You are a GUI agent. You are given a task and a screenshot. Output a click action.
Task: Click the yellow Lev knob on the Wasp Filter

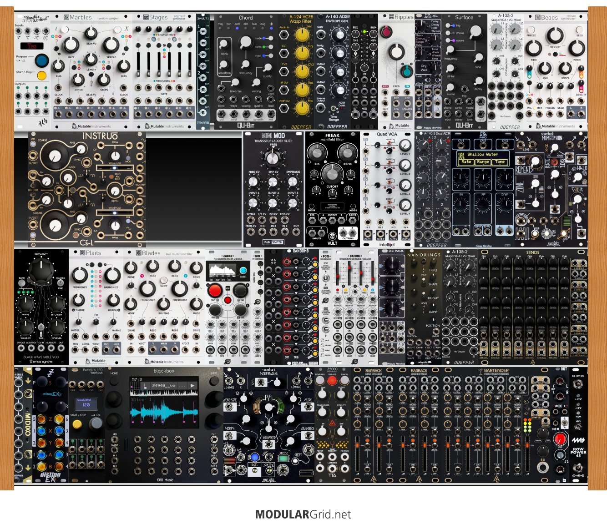[x=302, y=35]
